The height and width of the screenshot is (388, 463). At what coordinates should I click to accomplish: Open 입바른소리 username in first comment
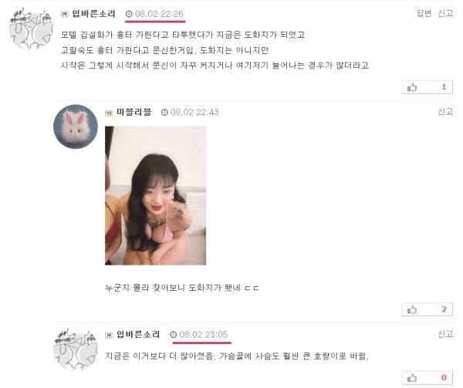pyautogui.click(x=93, y=14)
